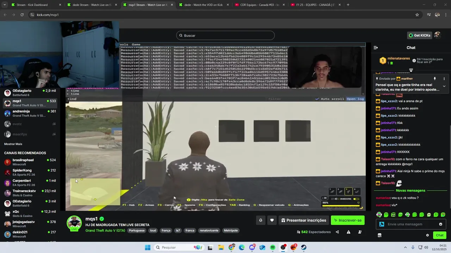
Task: Open the tab search dropdown arrow
Action: pyautogui.click(x=5, y=5)
